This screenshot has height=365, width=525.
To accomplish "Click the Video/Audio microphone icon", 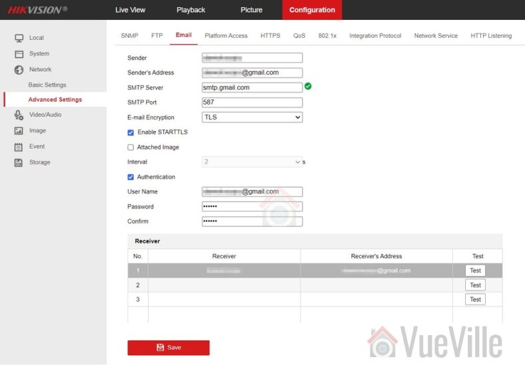I will coord(19,115).
